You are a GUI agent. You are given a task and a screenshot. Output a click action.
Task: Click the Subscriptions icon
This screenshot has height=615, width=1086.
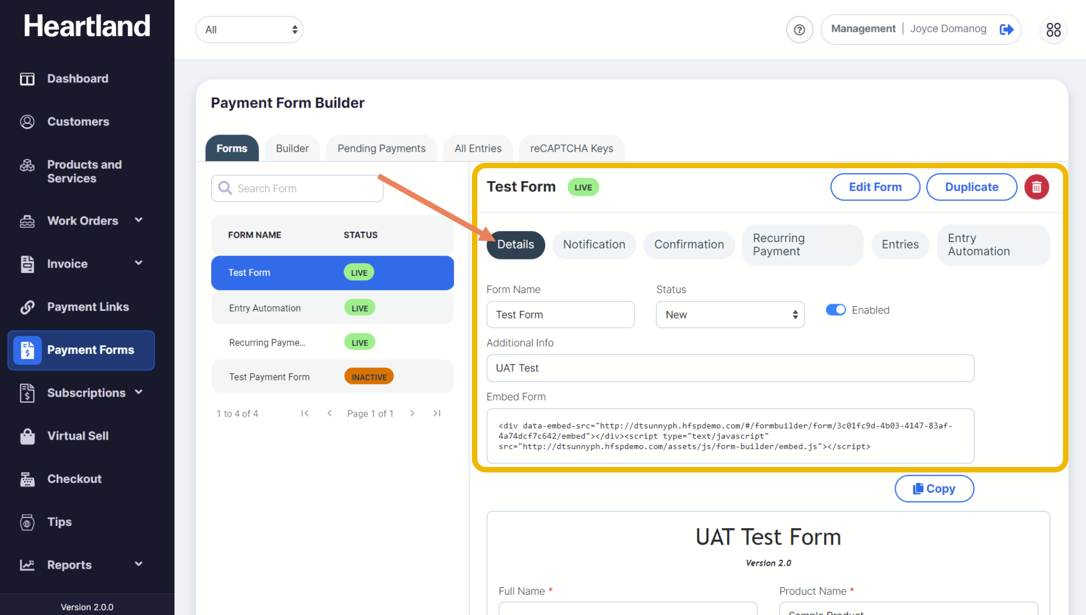click(x=27, y=393)
